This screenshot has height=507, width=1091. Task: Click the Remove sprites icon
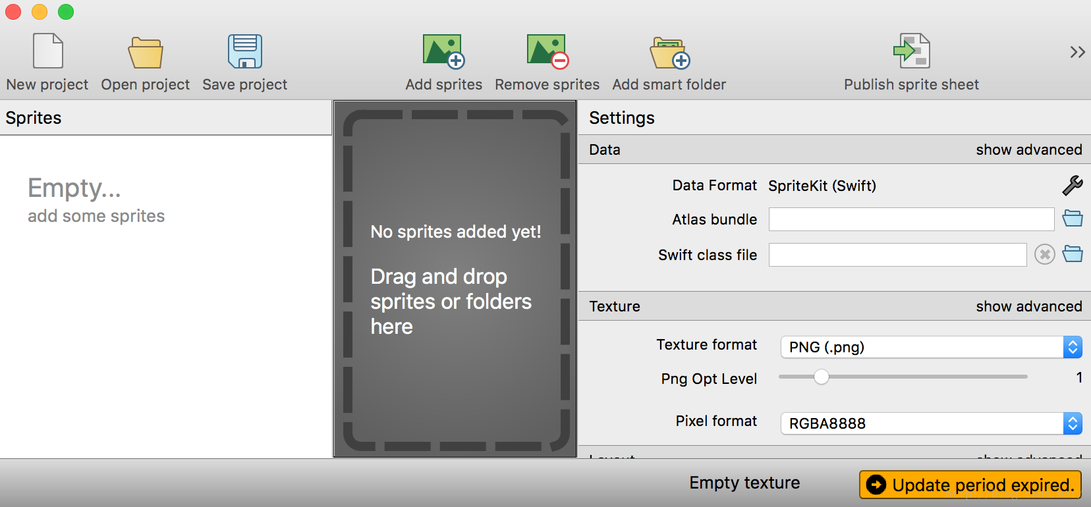(x=547, y=51)
